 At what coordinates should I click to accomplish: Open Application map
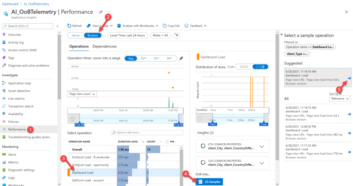19,83
